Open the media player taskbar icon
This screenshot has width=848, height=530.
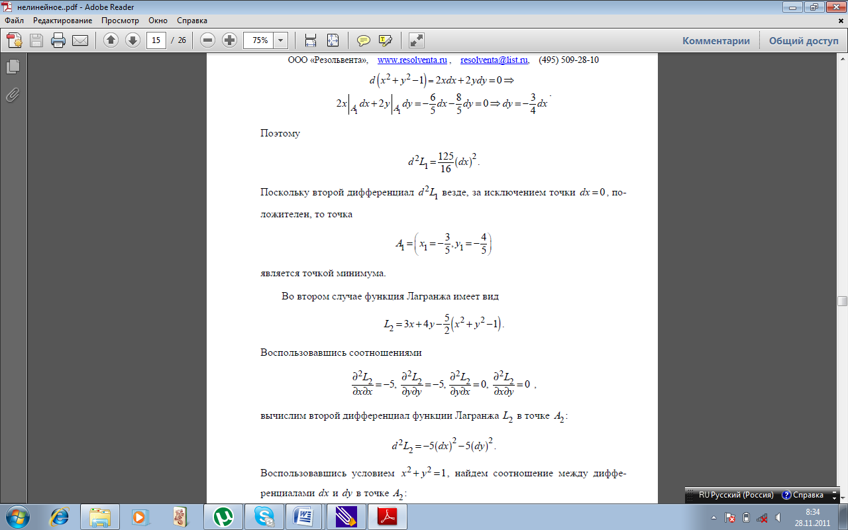tap(140, 515)
